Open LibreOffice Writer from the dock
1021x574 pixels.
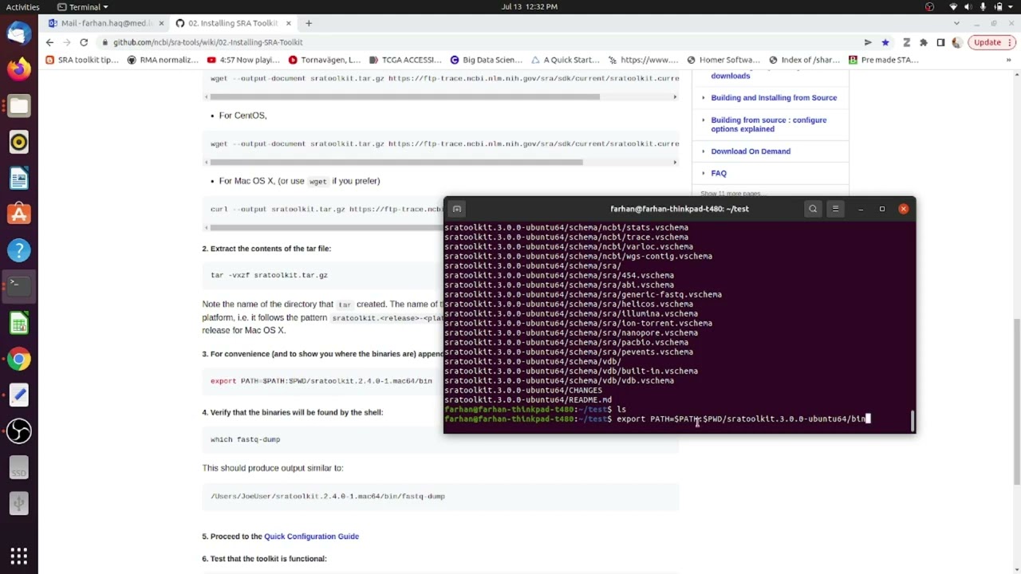(x=19, y=179)
